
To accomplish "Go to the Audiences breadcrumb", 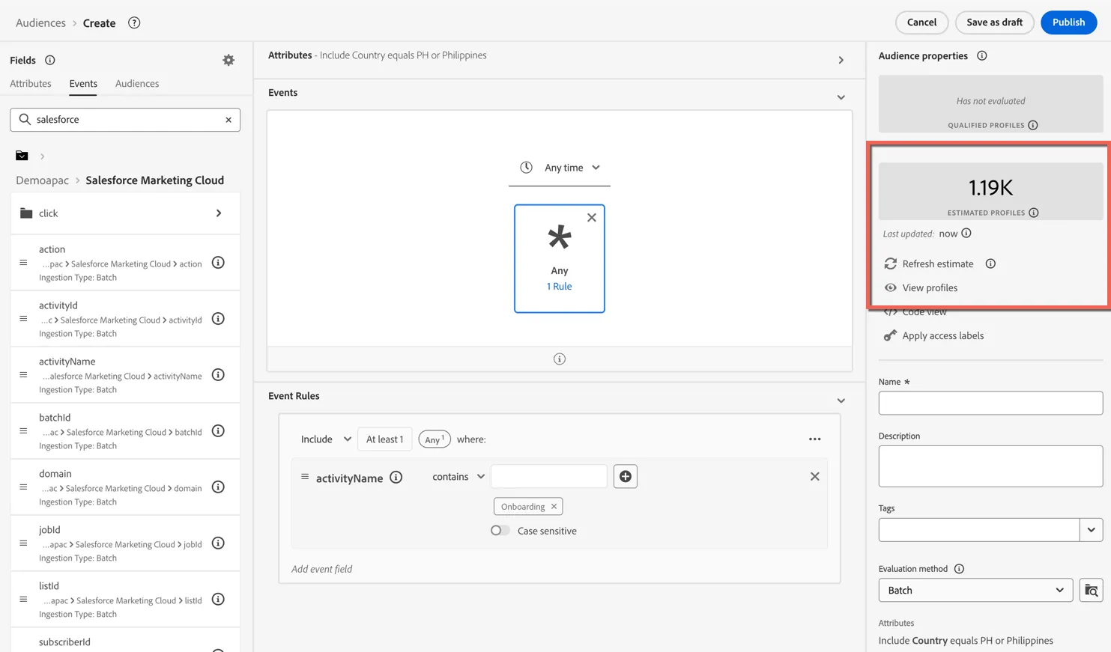I will tap(40, 22).
